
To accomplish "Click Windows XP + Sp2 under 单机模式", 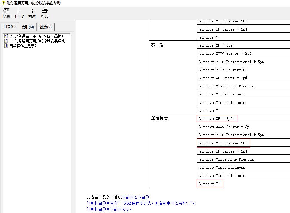I will click(x=216, y=119).
